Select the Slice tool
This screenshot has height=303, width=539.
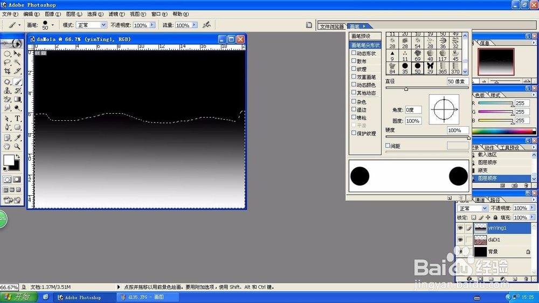17,71
